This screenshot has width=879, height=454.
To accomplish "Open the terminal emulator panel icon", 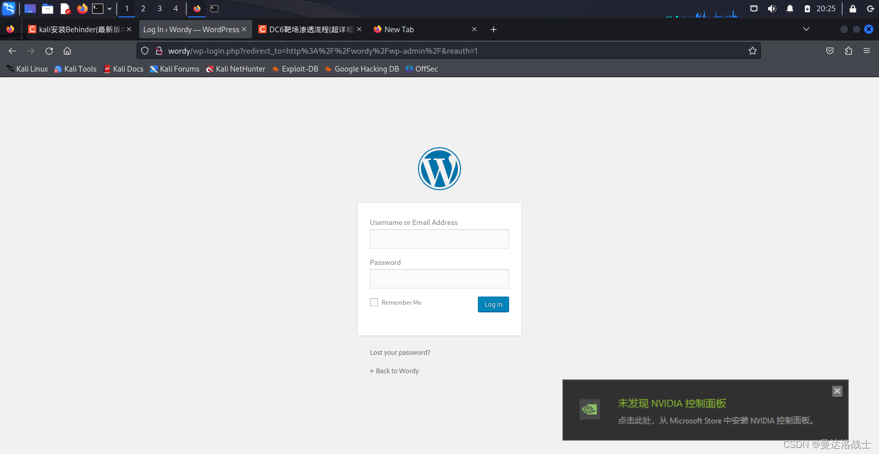I will (98, 9).
